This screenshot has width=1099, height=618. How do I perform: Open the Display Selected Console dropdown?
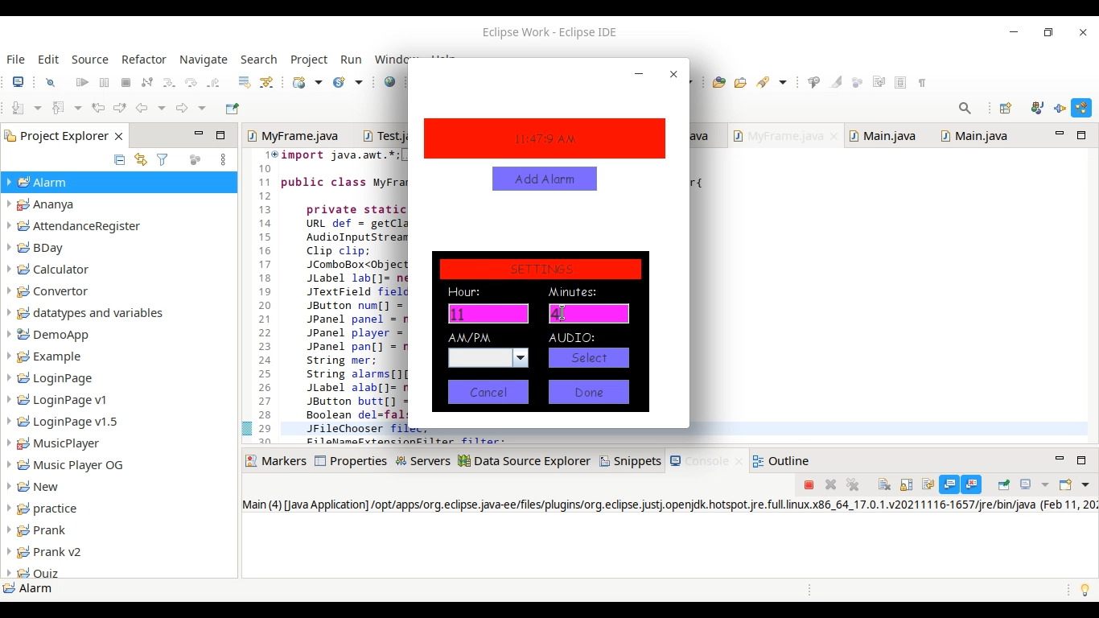pyautogui.click(x=1045, y=484)
